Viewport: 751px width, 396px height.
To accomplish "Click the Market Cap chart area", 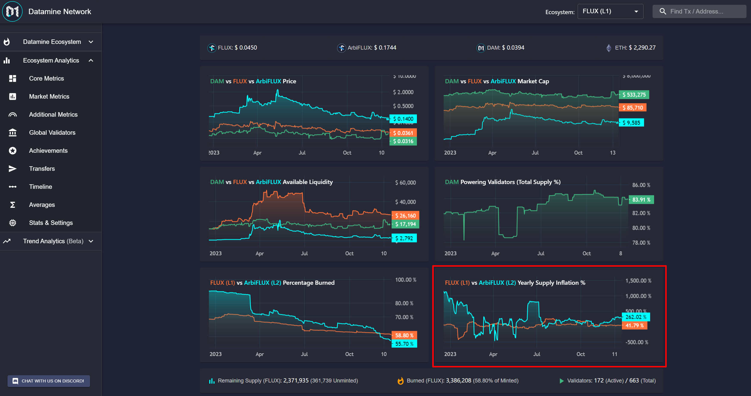I will pyautogui.click(x=549, y=114).
